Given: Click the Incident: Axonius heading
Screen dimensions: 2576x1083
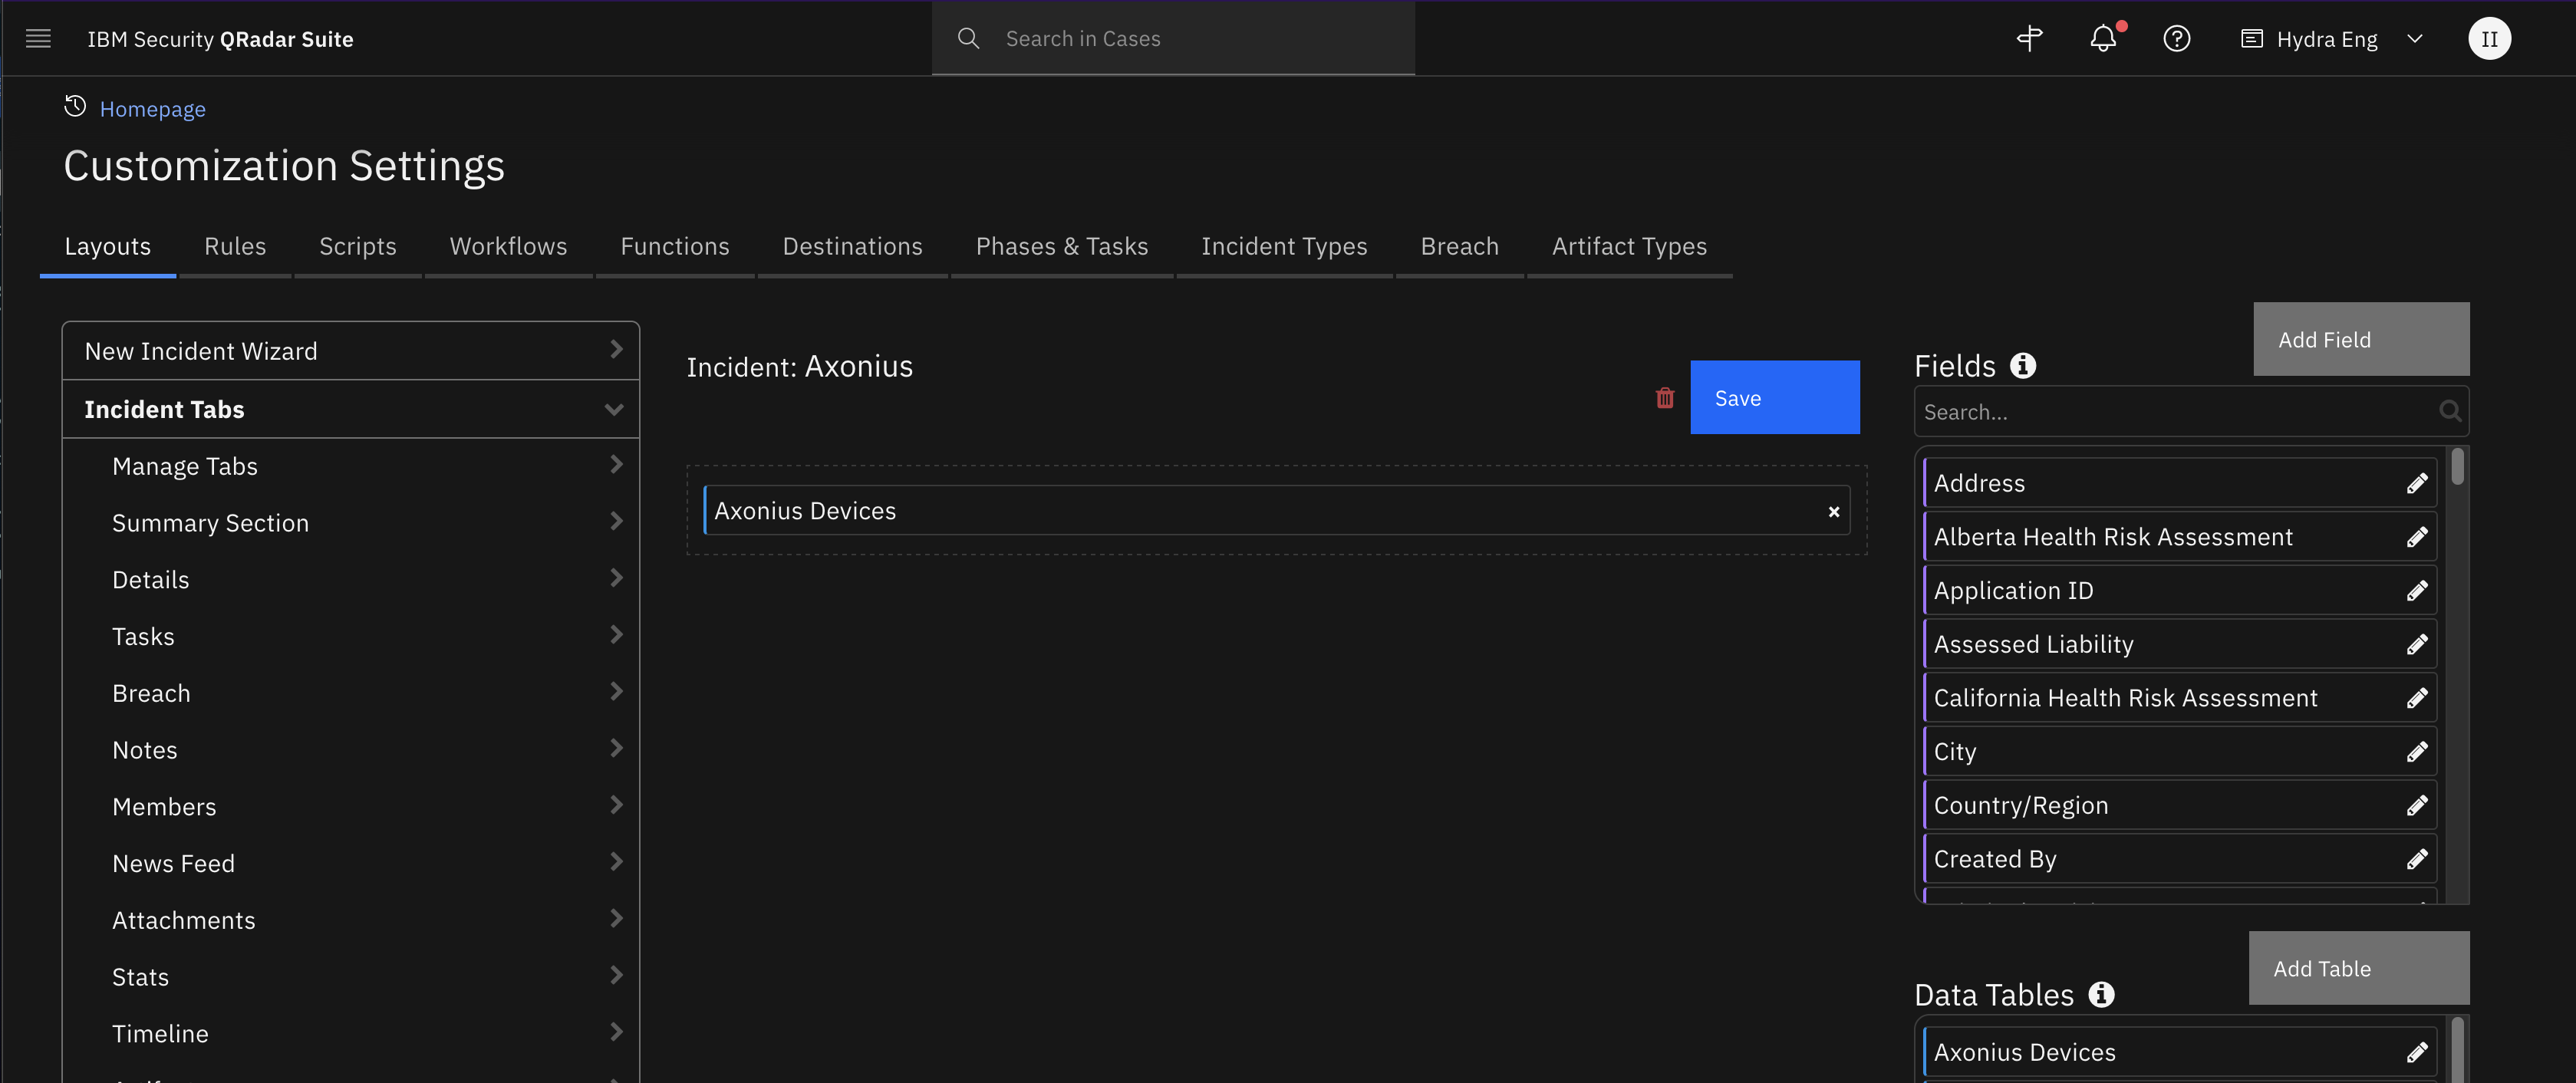Looking at the screenshot, I should click(799, 367).
